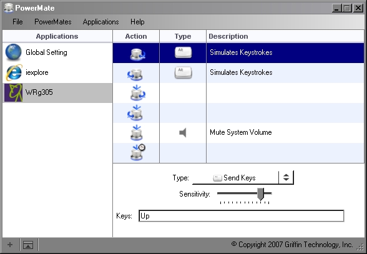Screen dimensions: 367x254
Task: Select the rotate-right knob action icon
Action: pos(137,54)
